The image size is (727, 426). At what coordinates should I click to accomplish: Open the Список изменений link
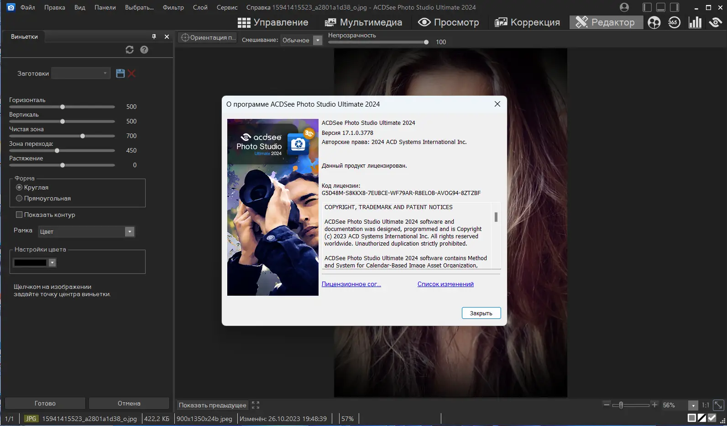445,284
